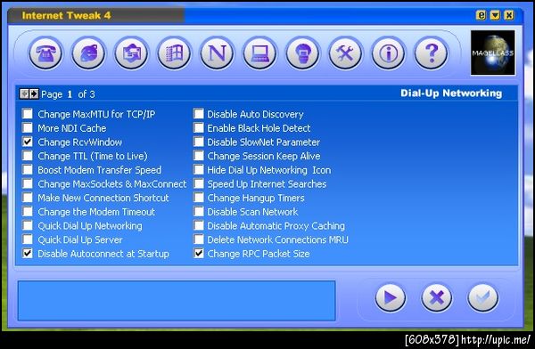Click the Magellass globe logo
This screenshot has height=349, width=535.
pyautogui.click(x=493, y=53)
